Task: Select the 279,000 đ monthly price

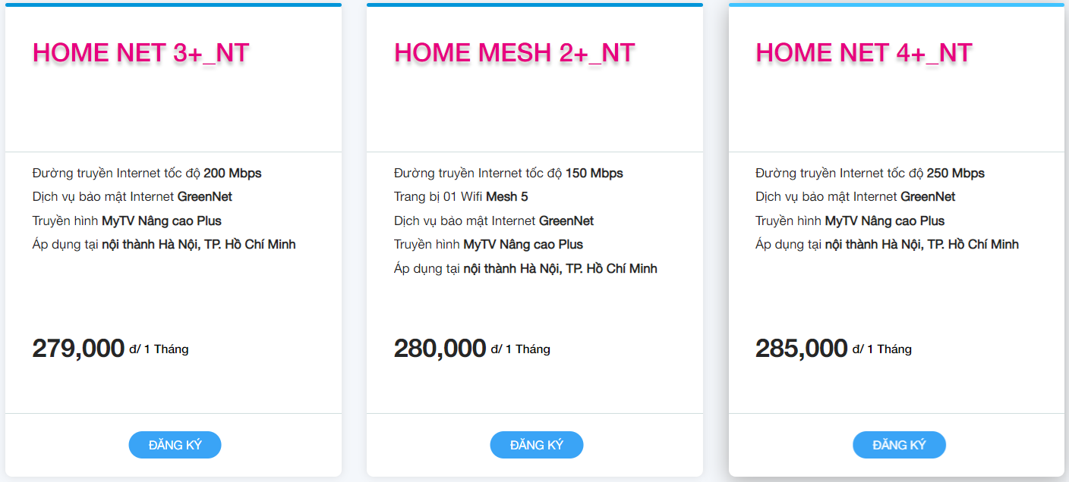Action: (78, 349)
